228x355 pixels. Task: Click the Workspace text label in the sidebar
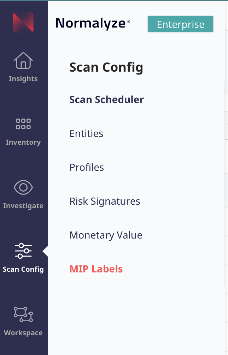pyautogui.click(x=23, y=333)
